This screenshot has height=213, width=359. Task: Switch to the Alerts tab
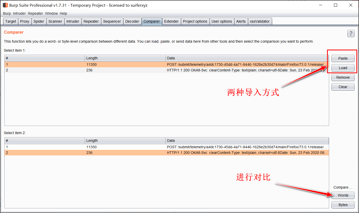[x=241, y=21]
